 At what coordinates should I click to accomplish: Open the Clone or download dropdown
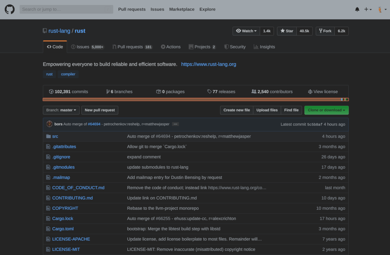click(x=326, y=110)
